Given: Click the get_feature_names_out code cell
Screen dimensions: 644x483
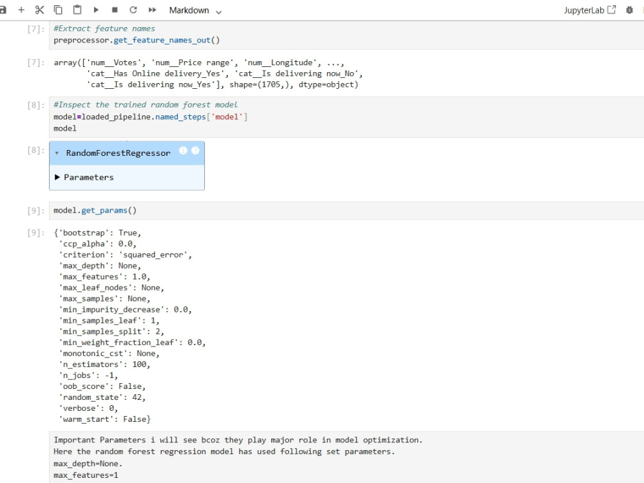Looking at the screenshot, I should [x=346, y=35].
